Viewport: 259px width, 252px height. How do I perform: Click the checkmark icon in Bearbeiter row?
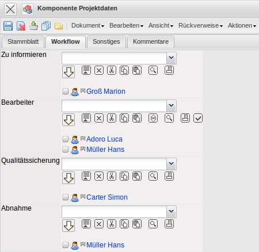[198, 118]
